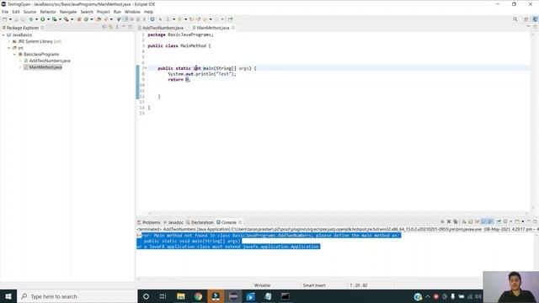Open the File menu
539x303 pixels.
coord(5,12)
